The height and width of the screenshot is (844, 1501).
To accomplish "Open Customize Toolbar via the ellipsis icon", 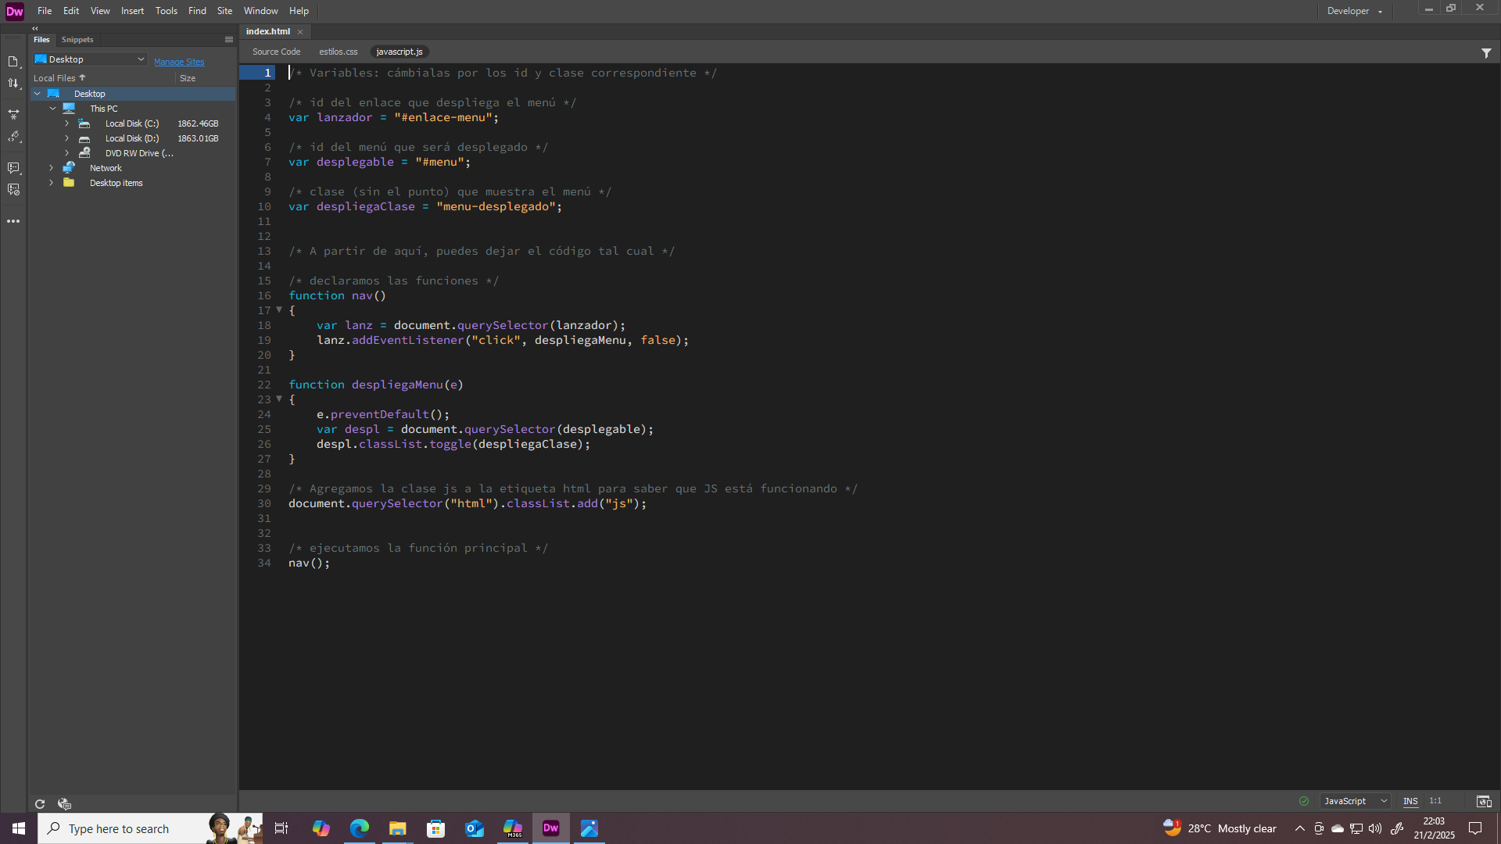I will pyautogui.click(x=13, y=221).
